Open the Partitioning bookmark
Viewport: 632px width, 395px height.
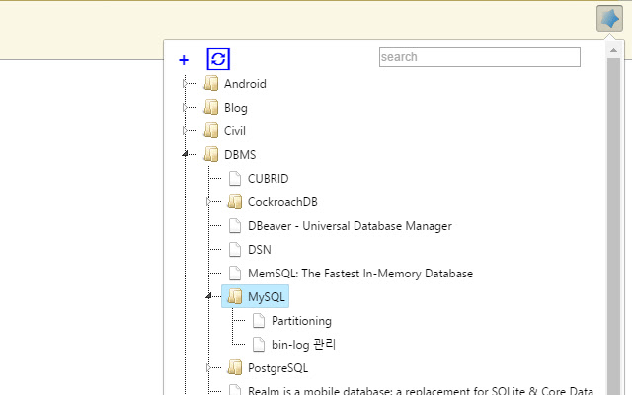(x=301, y=321)
